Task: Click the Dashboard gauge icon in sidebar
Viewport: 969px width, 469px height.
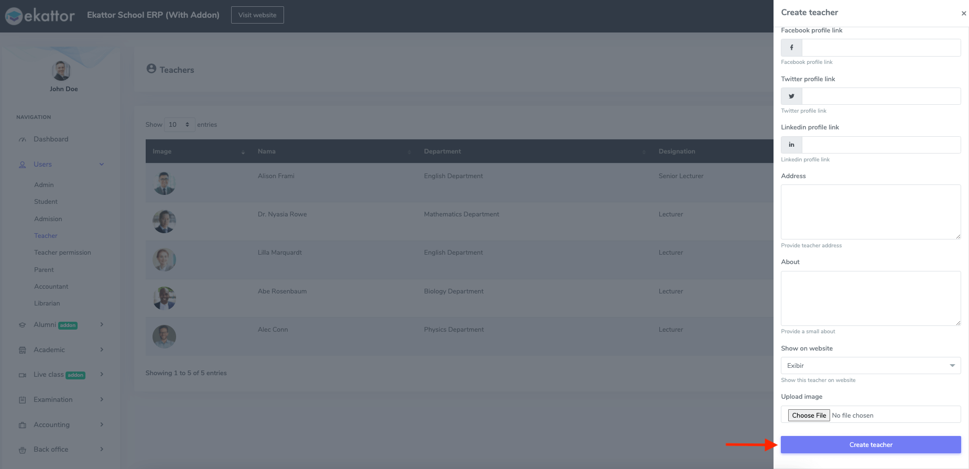Action: click(x=23, y=139)
